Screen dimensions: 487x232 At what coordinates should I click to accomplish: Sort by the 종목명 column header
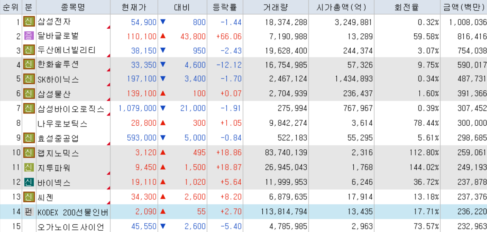(73, 7)
